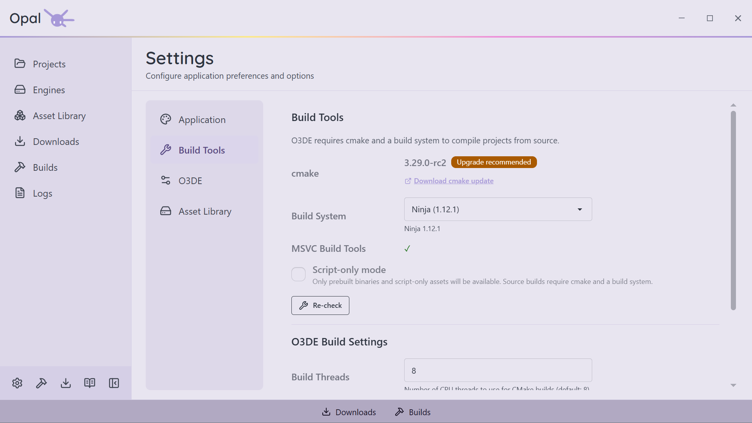752x423 pixels.
Task: Click the scrollbar up arrow
Action: tap(733, 105)
